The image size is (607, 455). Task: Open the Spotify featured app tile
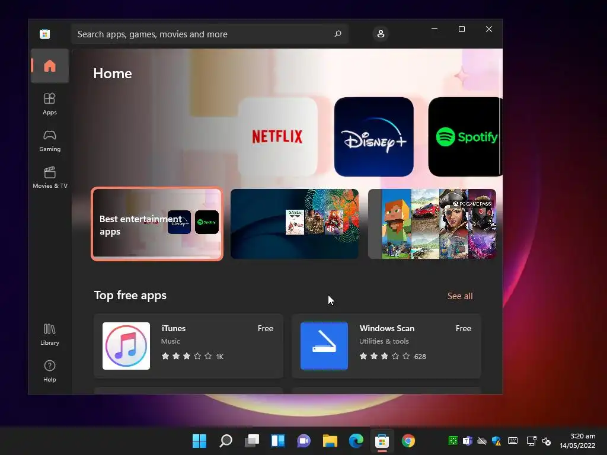pyautogui.click(x=465, y=137)
